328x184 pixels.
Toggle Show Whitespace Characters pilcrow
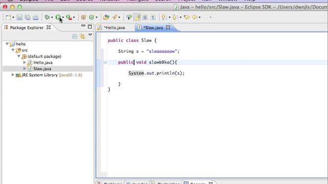(153, 17)
